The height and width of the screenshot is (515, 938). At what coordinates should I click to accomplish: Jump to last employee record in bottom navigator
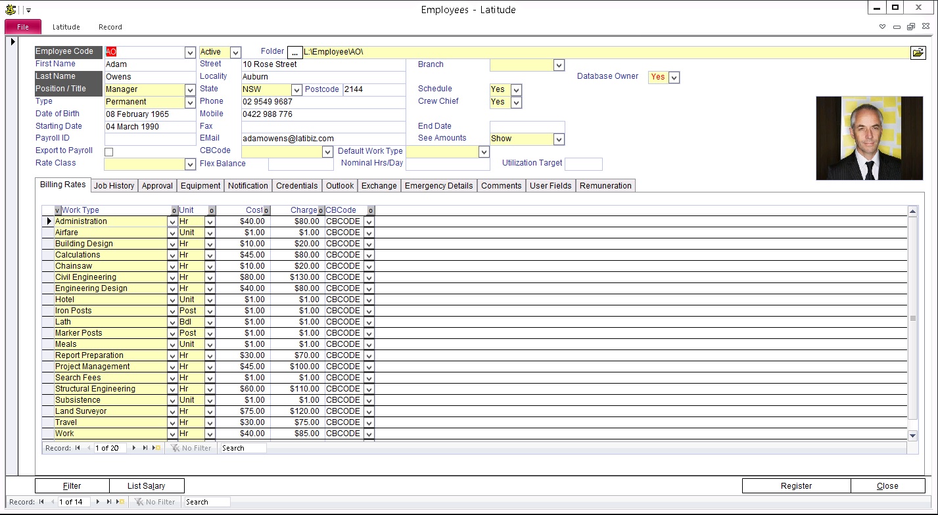tap(108, 502)
